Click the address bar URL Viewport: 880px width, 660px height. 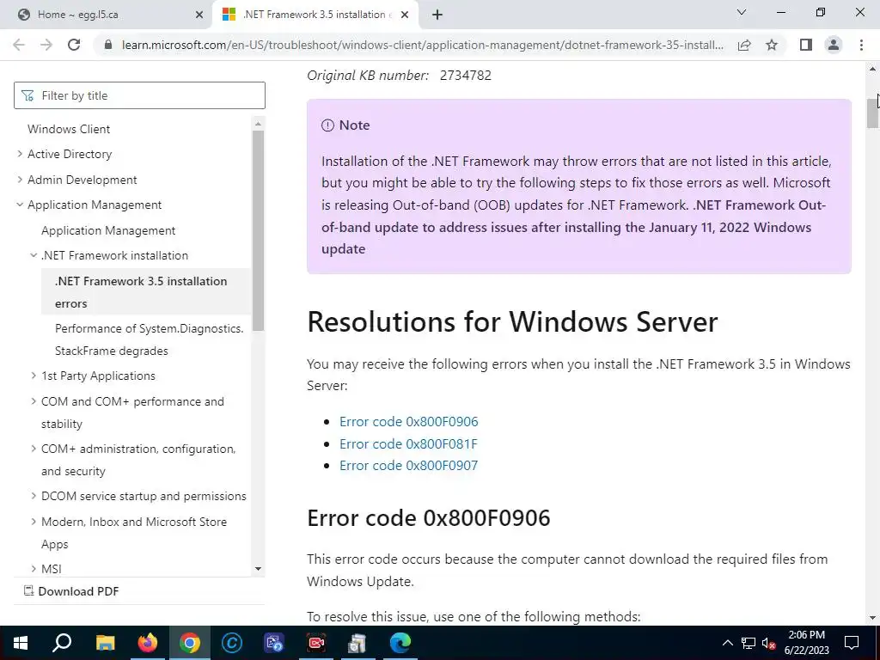point(422,45)
